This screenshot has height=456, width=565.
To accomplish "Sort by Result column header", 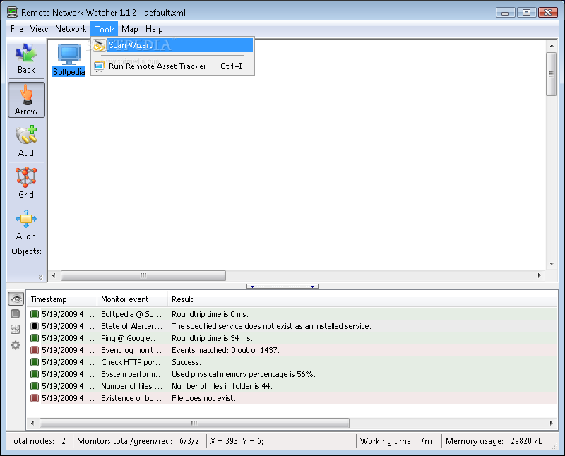I will pyautogui.click(x=362, y=299).
